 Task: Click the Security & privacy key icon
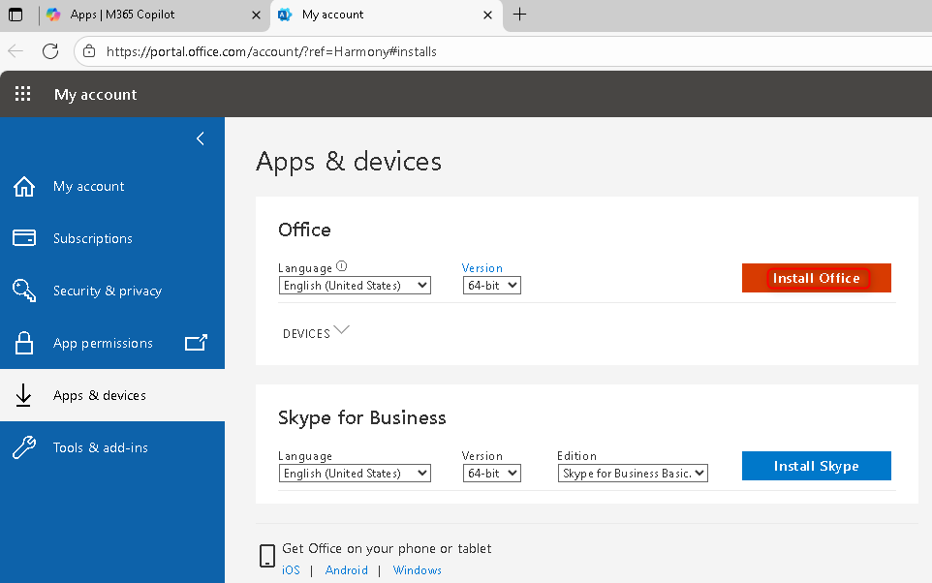(x=24, y=290)
